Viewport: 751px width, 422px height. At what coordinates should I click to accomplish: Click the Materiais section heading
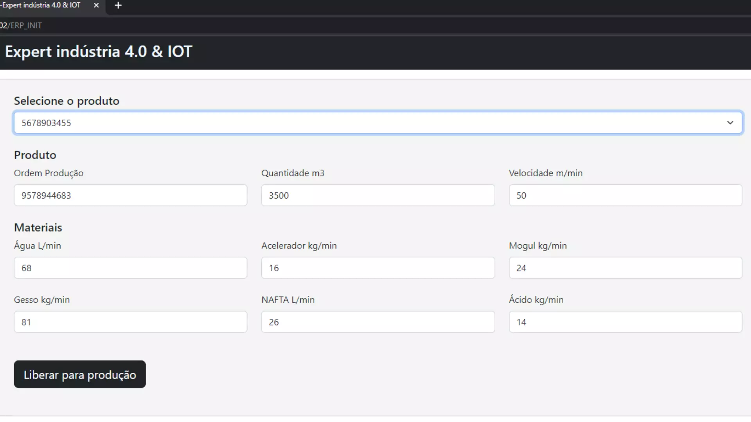pyautogui.click(x=38, y=227)
